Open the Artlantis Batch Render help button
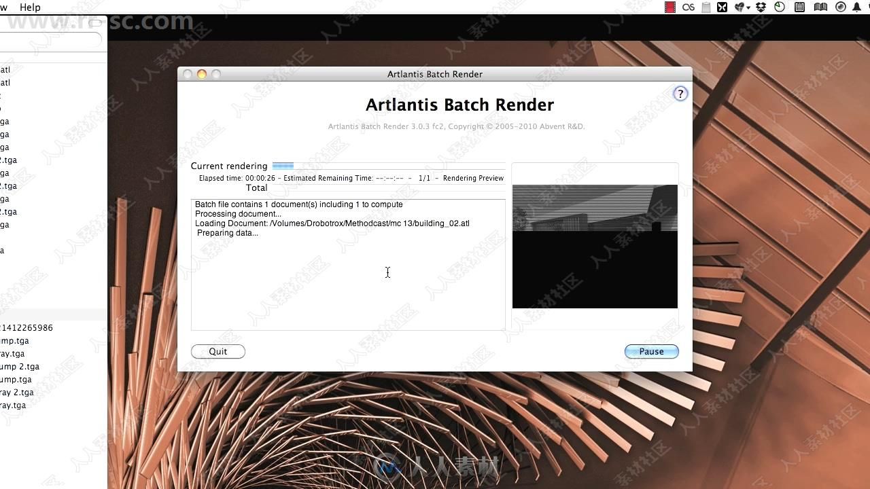The width and height of the screenshot is (870, 489). (680, 94)
